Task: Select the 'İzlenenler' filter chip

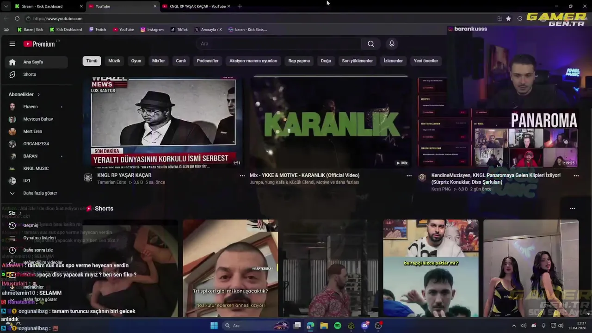Action: pos(393,61)
